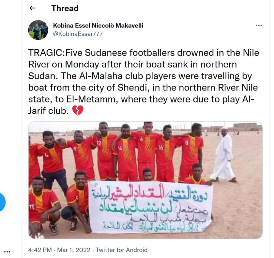This screenshot has width=274, height=258.
Task: Click the blue compose tweet button
Action: 2,202
